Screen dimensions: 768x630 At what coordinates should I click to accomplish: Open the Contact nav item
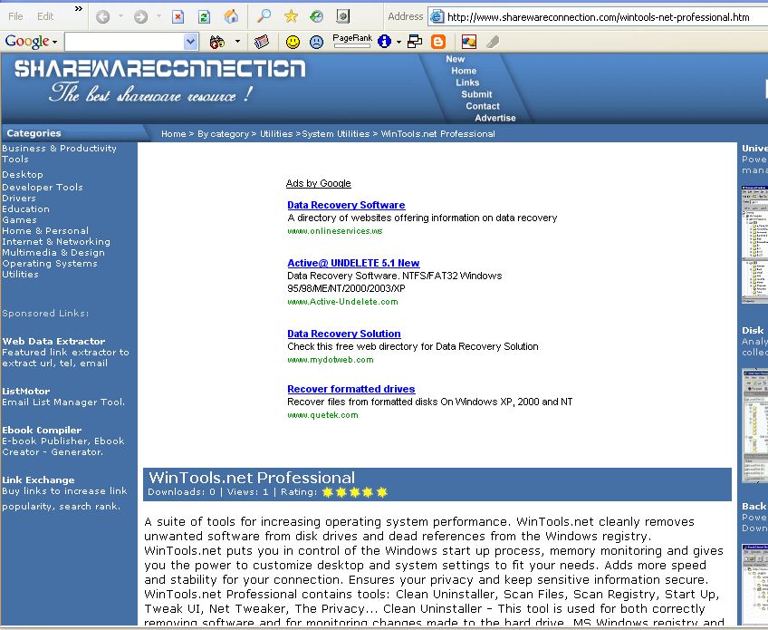pyautogui.click(x=483, y=106)
